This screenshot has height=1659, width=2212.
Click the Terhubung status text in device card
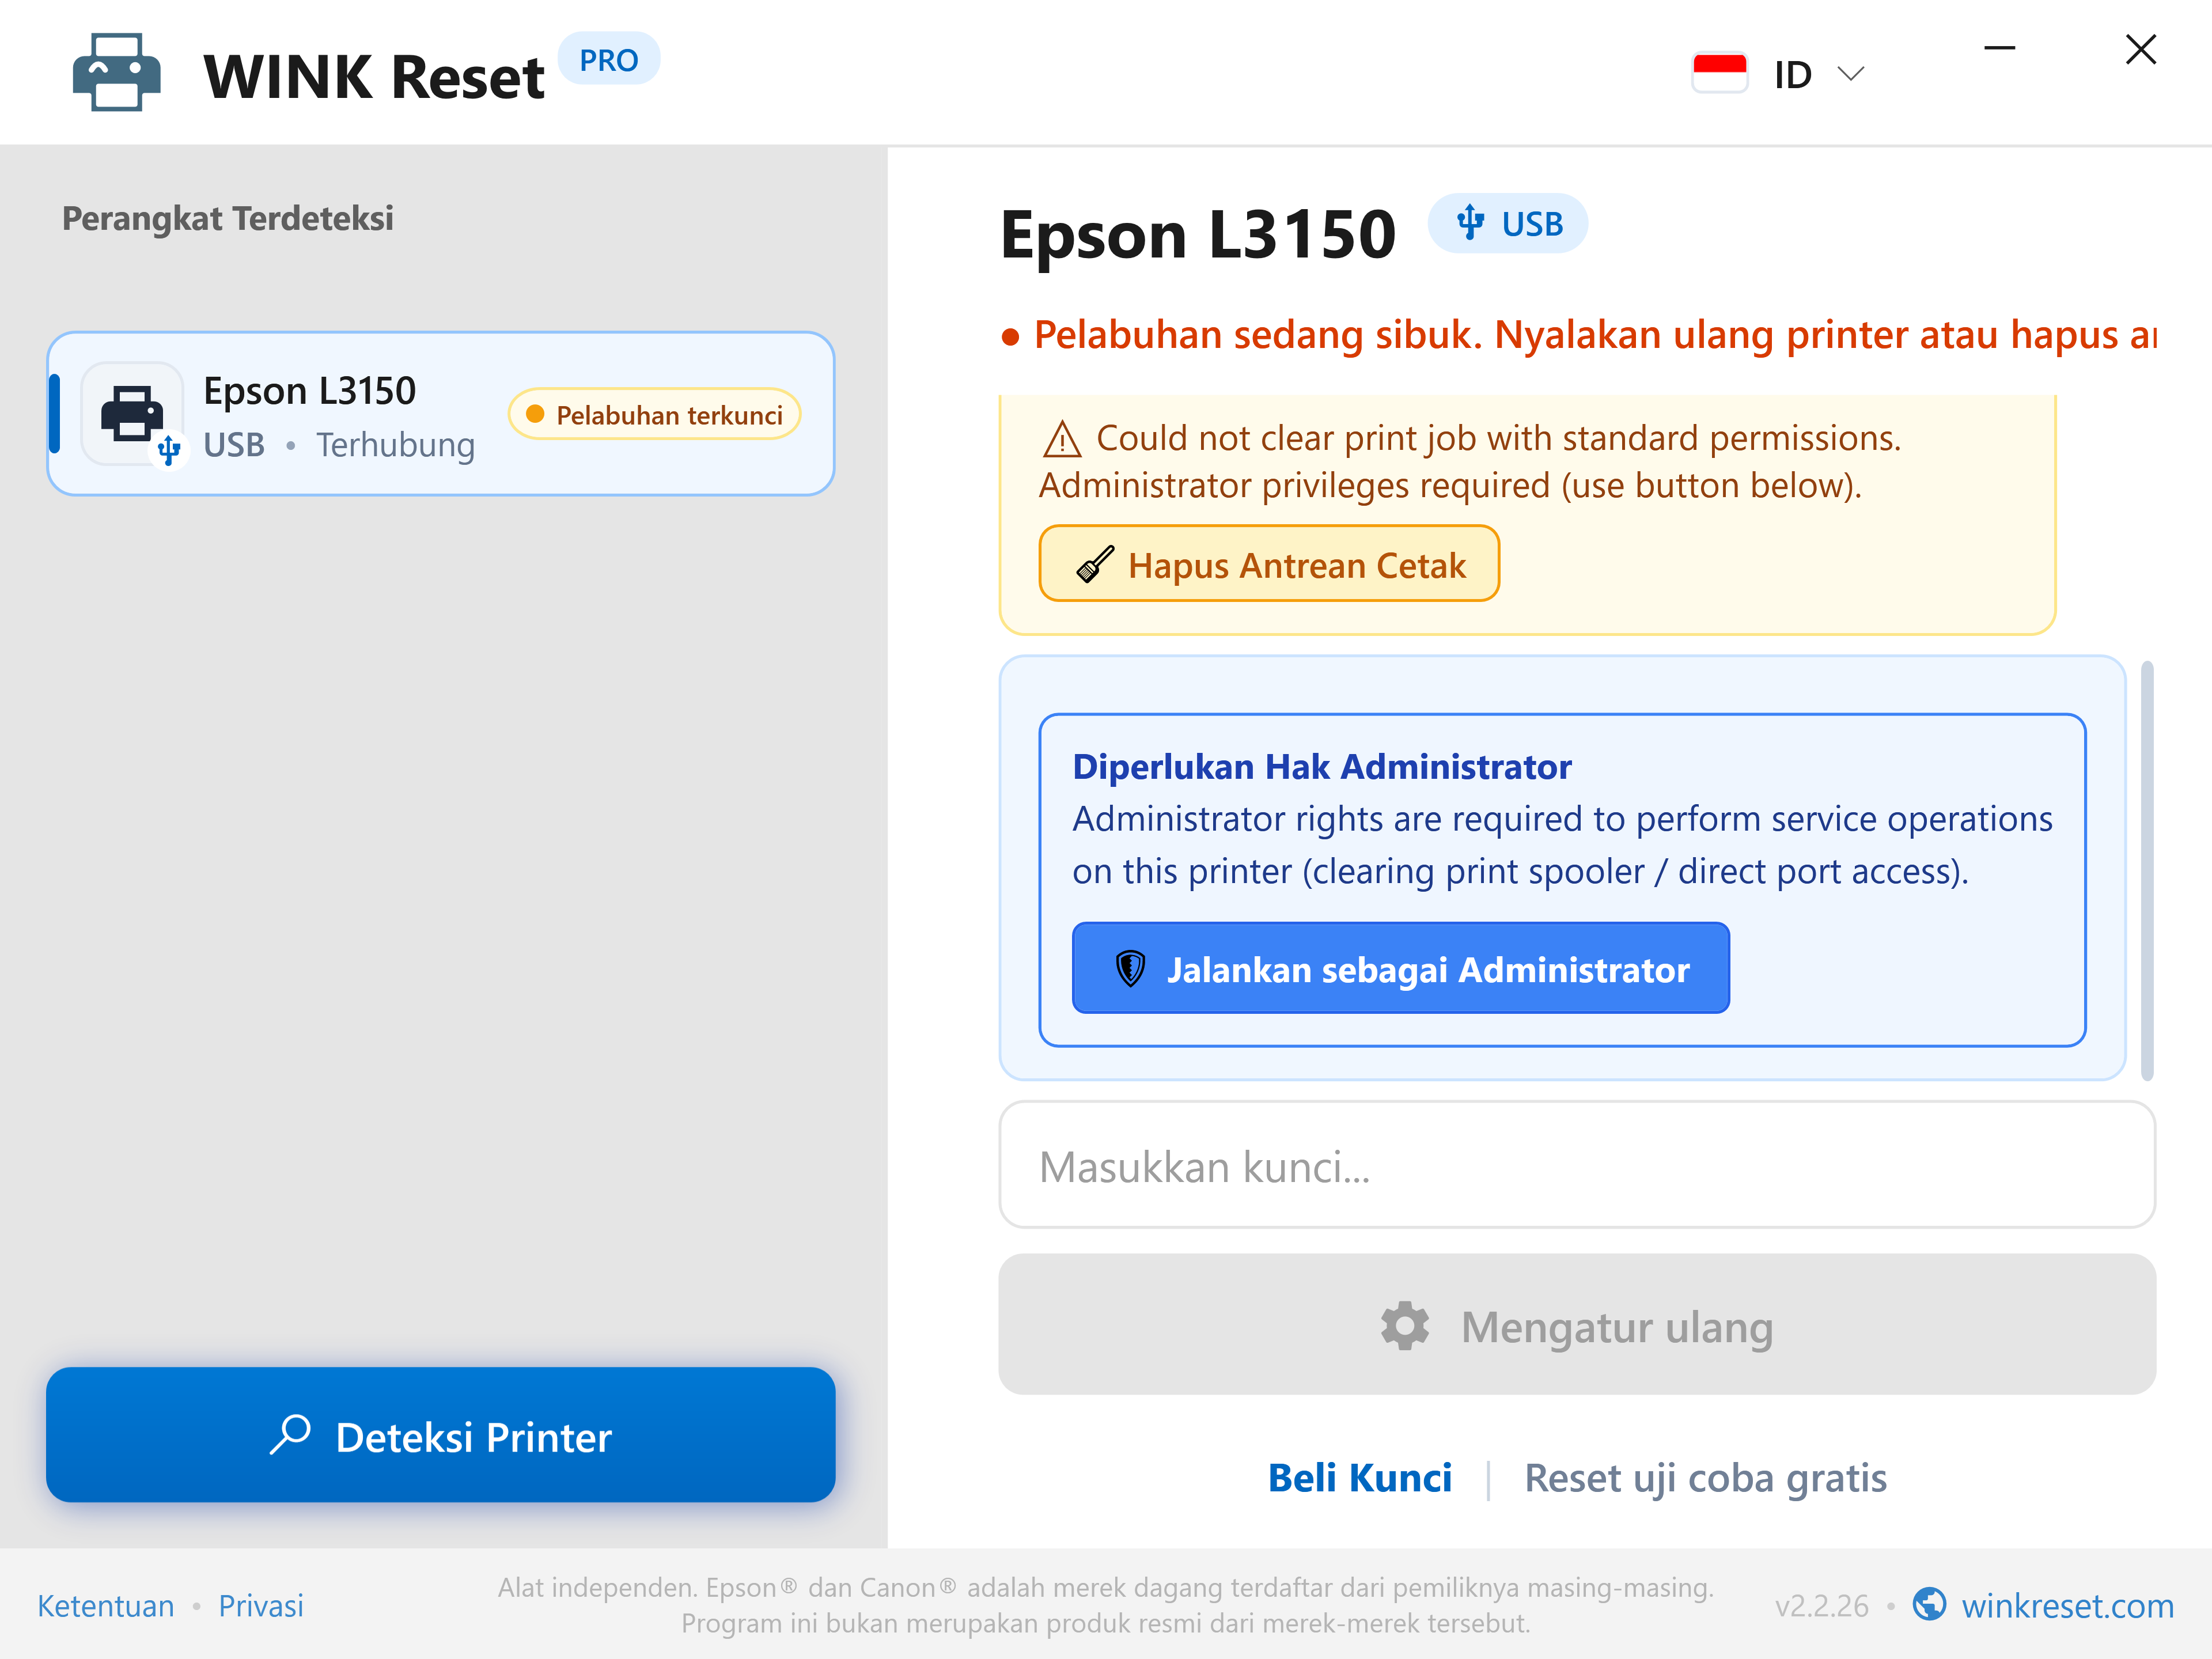click(x=395, y=445)
